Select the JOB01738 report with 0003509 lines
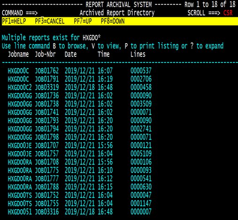The width and height of the screenshot is (238, 220). click(80, 104)
